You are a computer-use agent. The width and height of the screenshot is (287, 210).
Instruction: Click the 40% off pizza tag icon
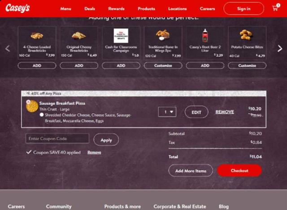coord(28,93)
